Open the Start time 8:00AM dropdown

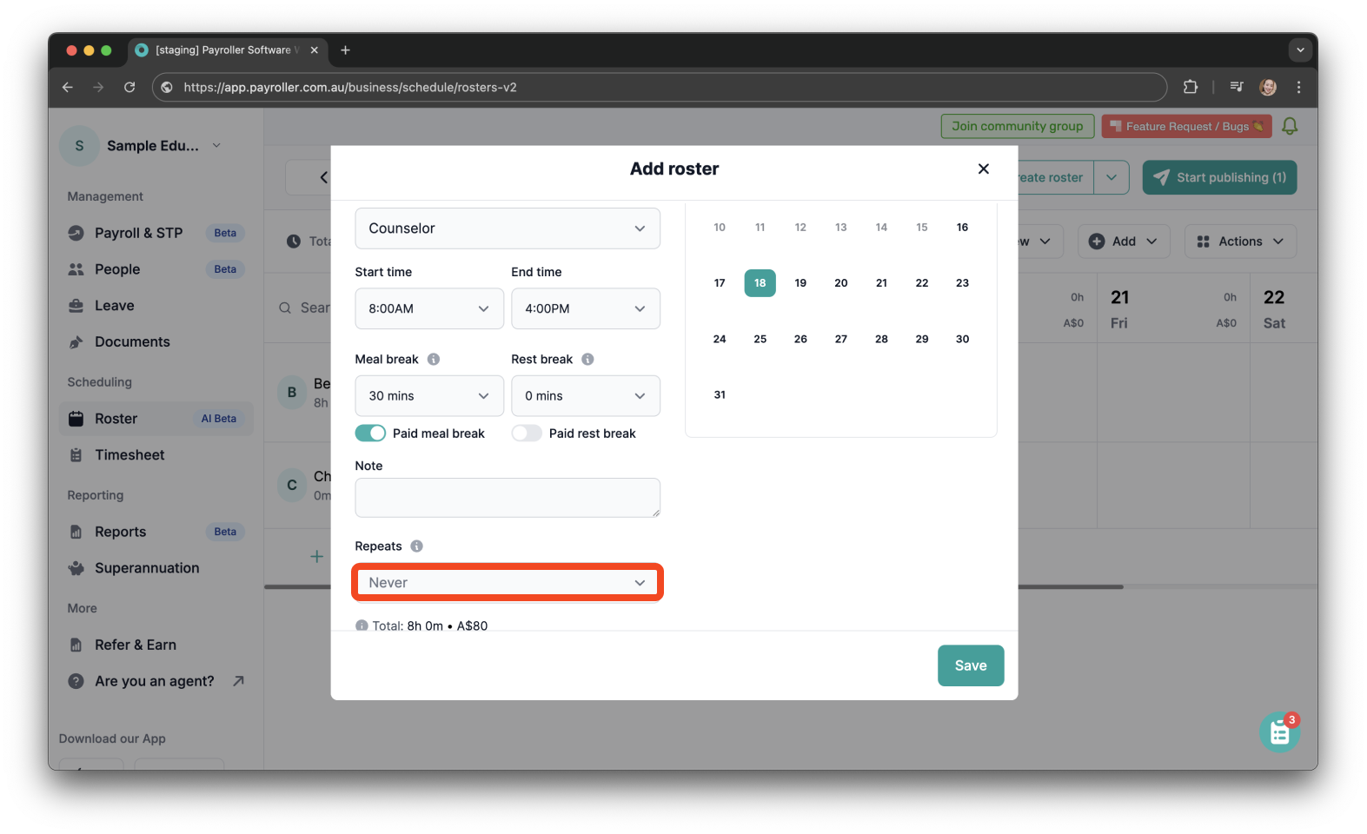429,308
